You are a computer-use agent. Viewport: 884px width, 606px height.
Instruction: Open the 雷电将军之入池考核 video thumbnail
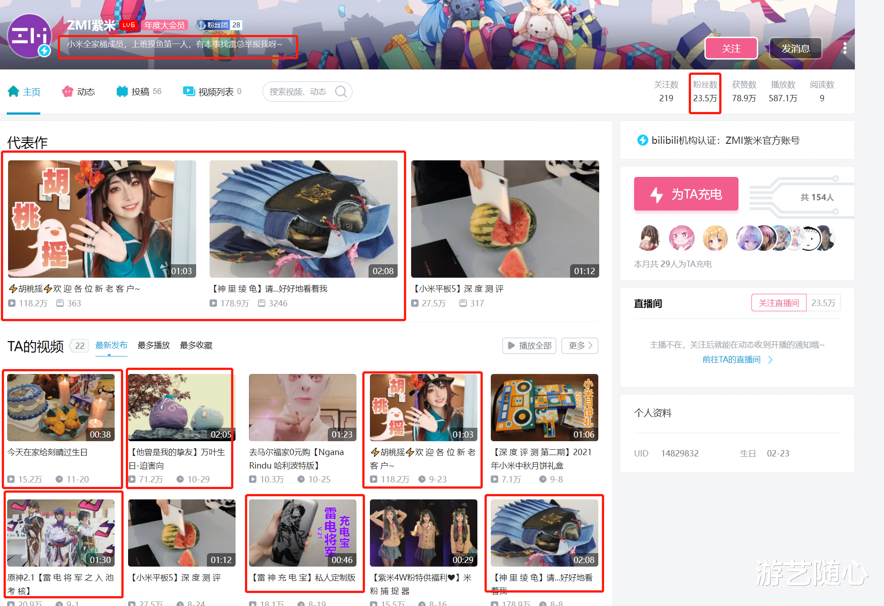pos(61,533)
